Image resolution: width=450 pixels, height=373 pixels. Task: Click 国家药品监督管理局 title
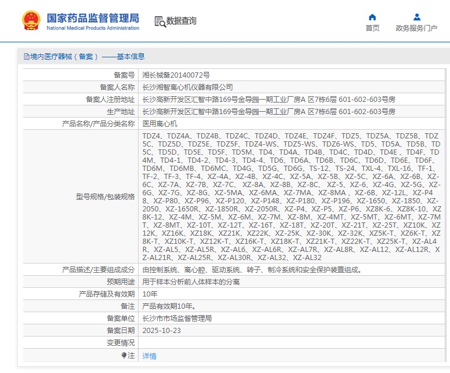pos(93,18)
